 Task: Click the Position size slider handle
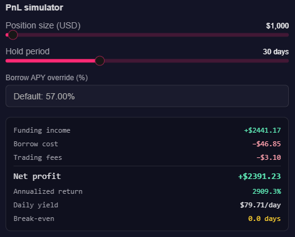(13, 35)
